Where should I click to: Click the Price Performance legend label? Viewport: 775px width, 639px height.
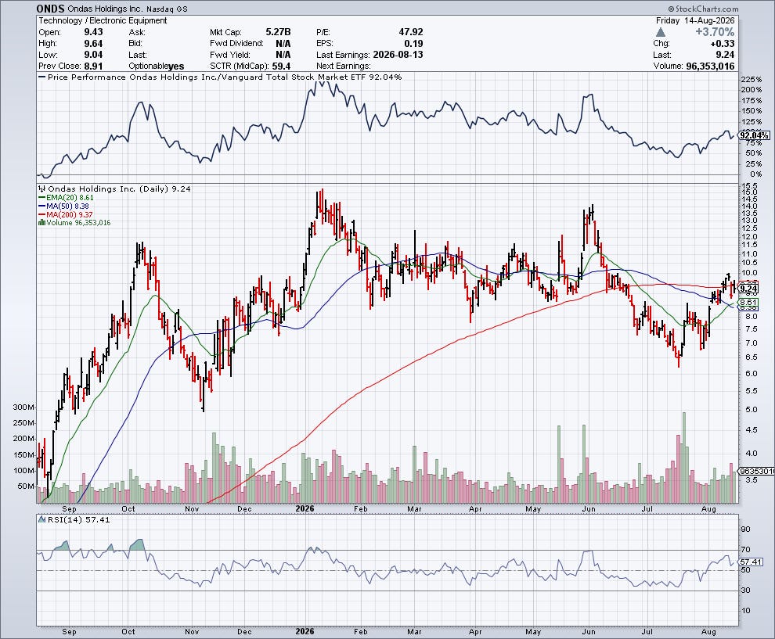(221, 77)
